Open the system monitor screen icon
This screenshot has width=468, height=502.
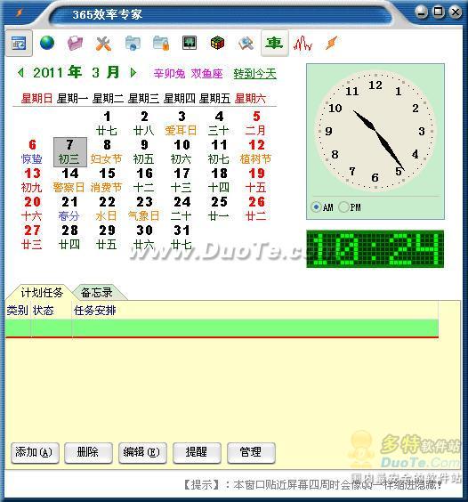[190, 43]
